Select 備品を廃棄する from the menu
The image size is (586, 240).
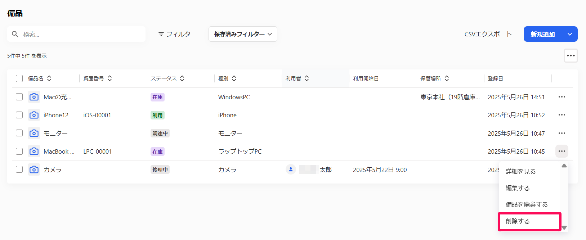point(527,204)
